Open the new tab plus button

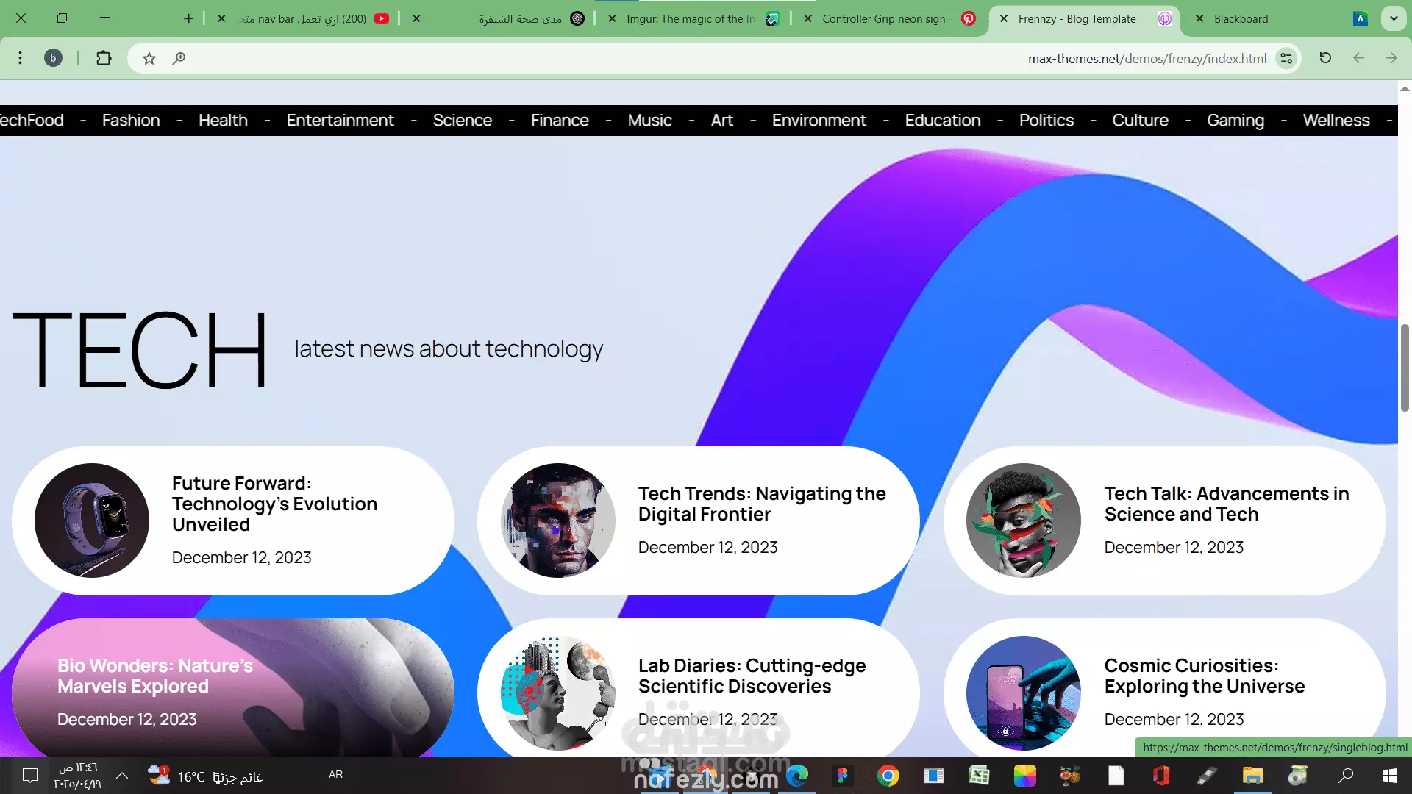coord(188,18)
